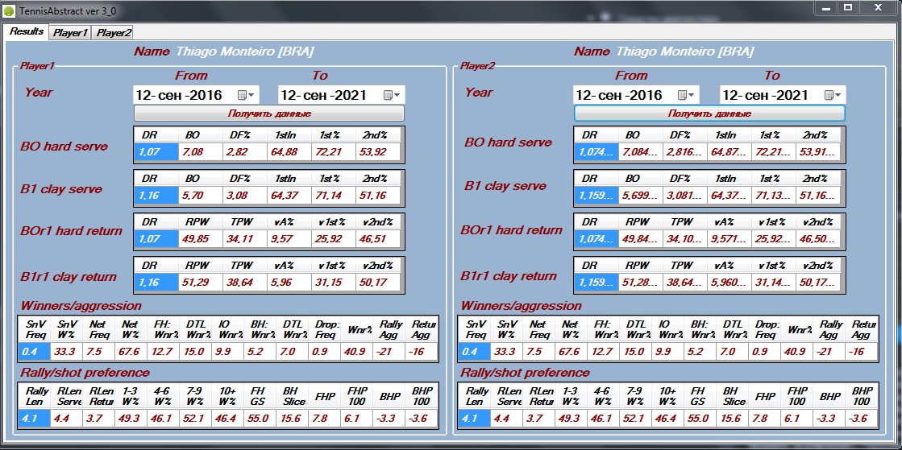Image resolution: width=902 pixels, height=450 pixels.
Task: Select Player2 FHP 100 value 6.1
Action: 796,419
